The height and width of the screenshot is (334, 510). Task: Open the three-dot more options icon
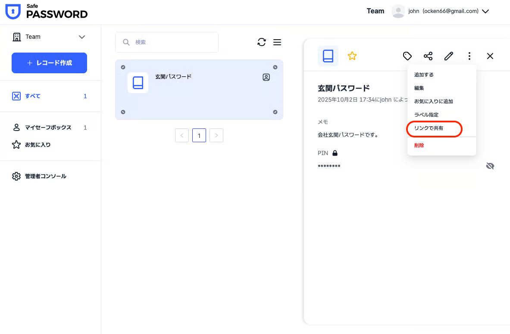[x=469, y=56]
